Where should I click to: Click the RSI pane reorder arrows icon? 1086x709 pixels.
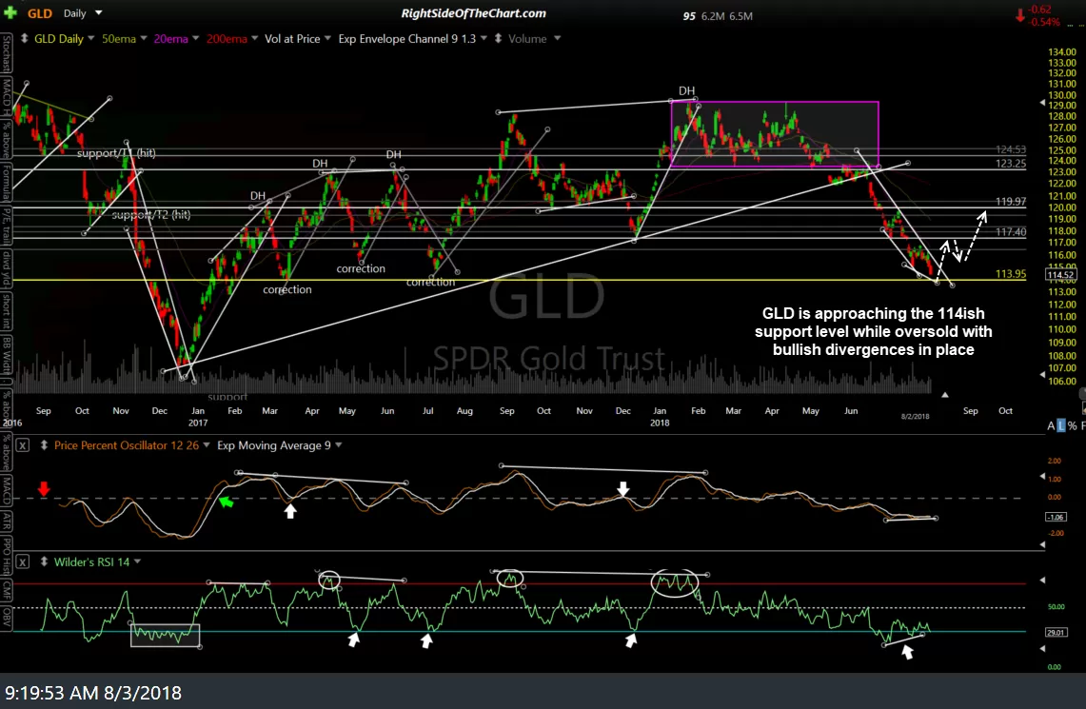pos(44,561)
